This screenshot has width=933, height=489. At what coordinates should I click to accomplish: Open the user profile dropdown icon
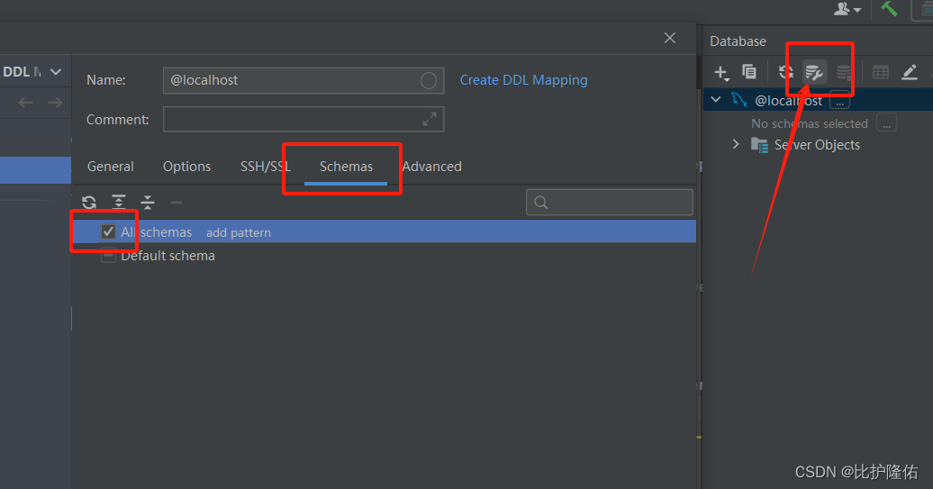[847, 10]
